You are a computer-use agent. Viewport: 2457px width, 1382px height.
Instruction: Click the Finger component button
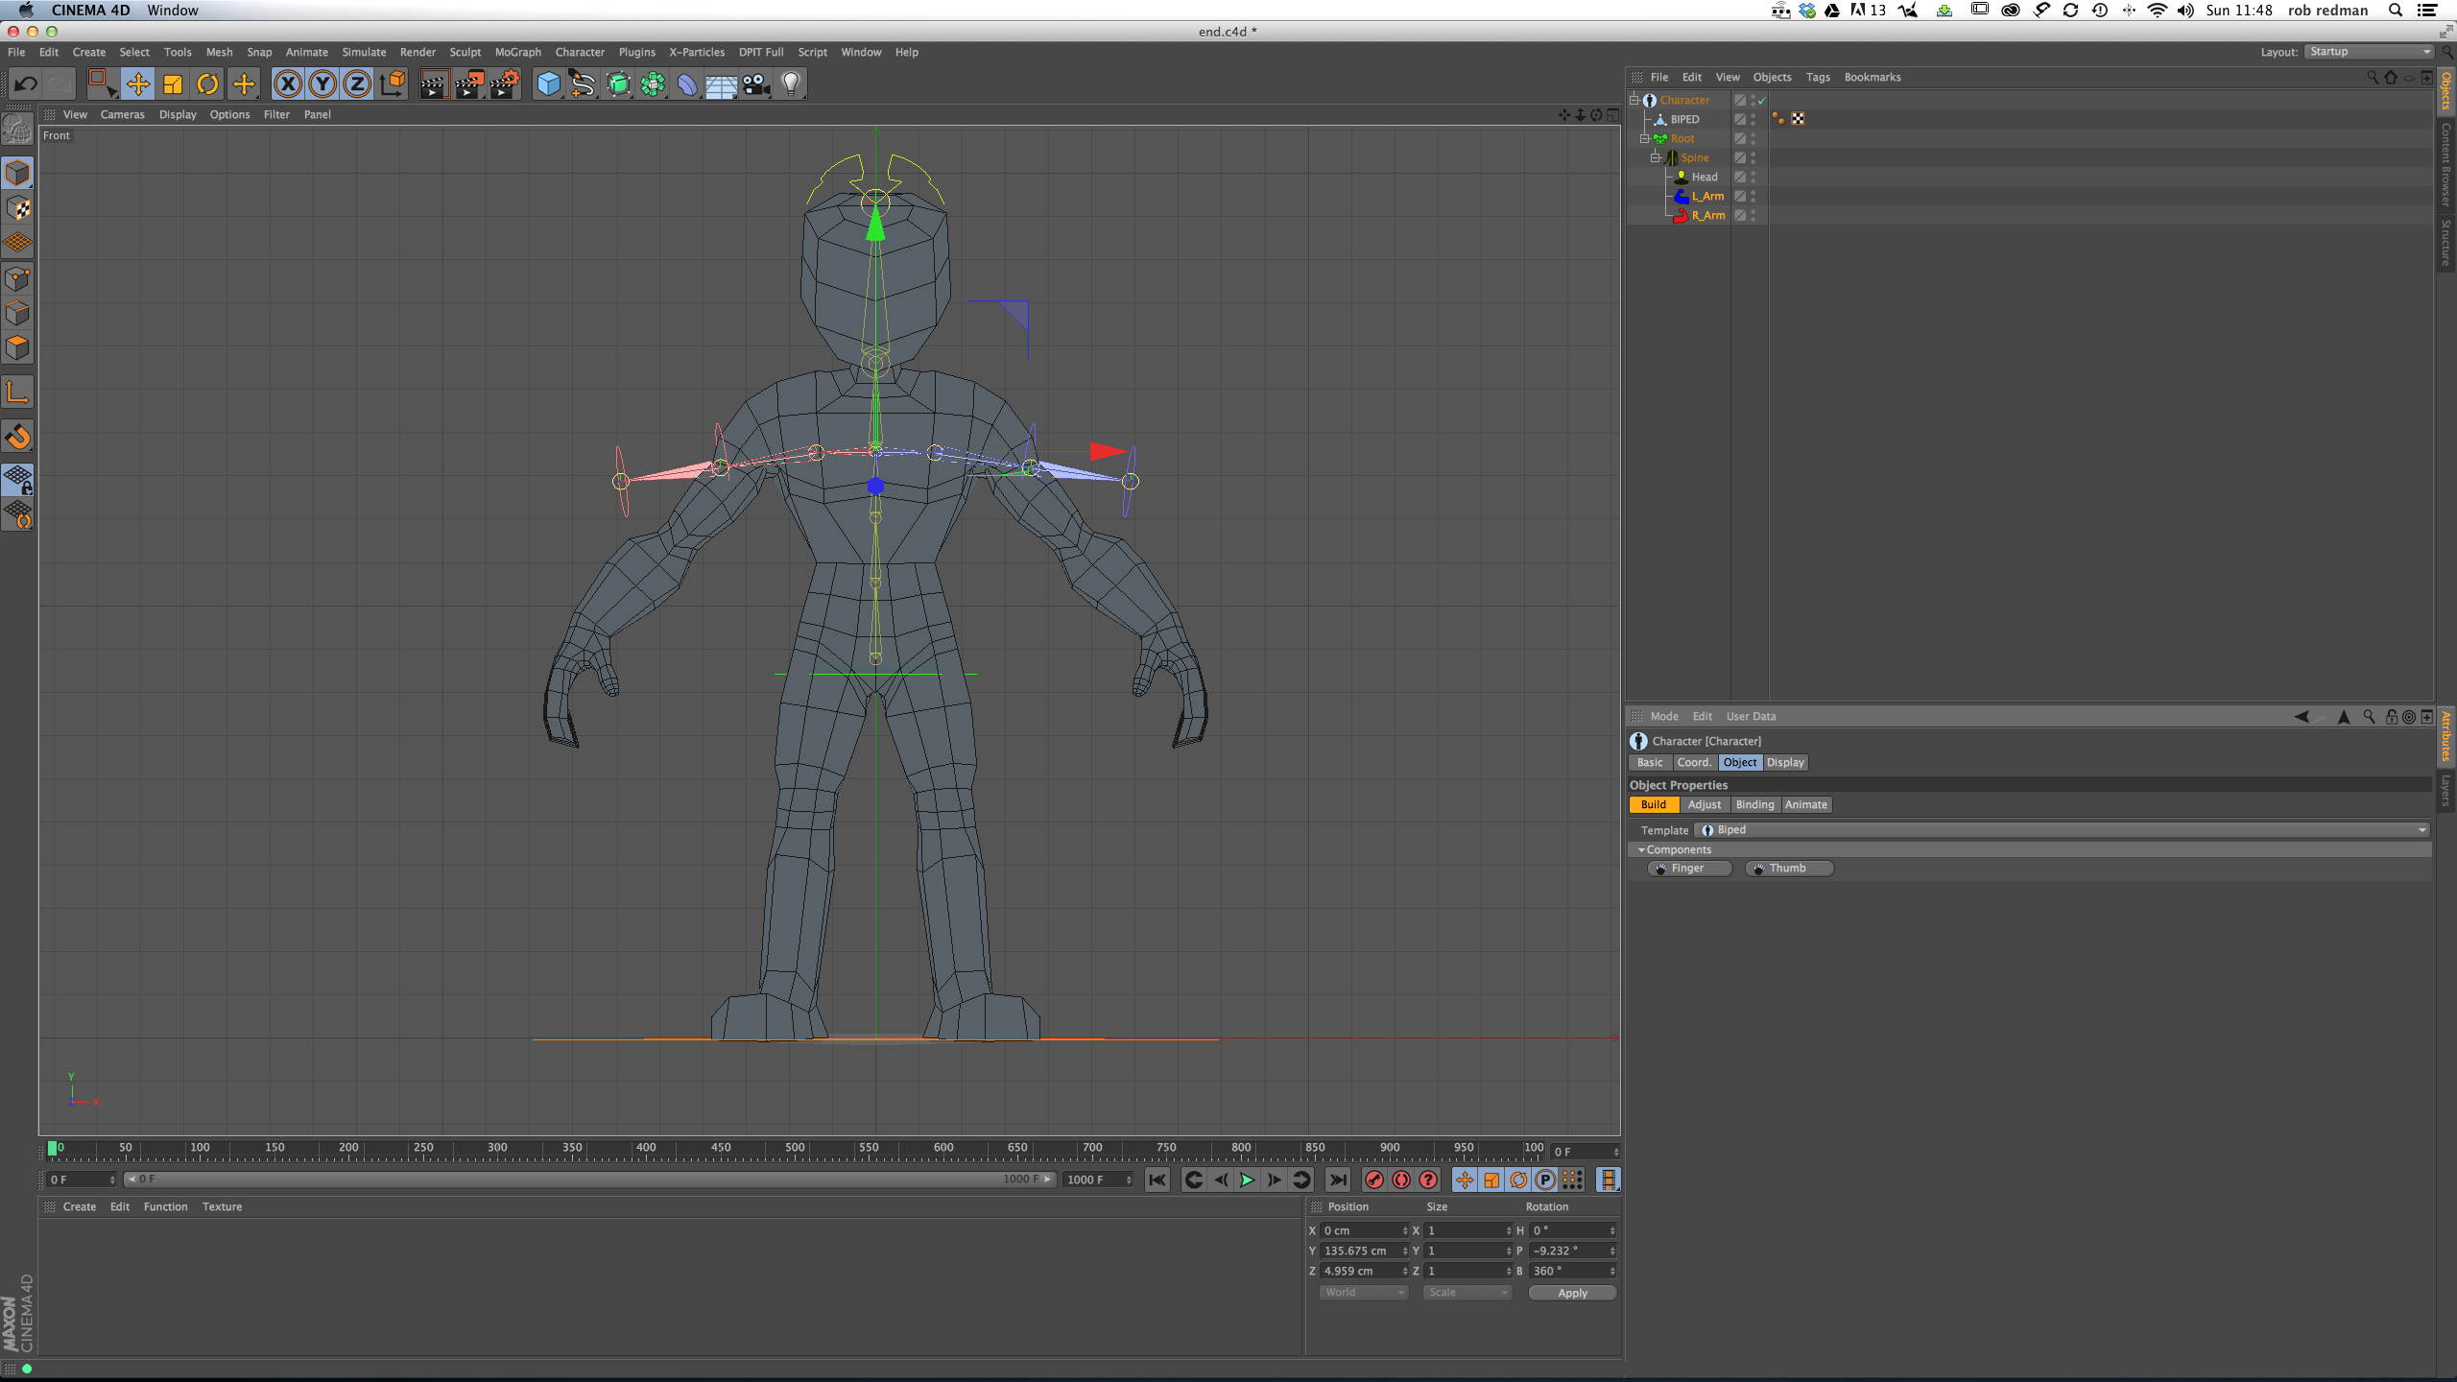tap(1689, 869)
